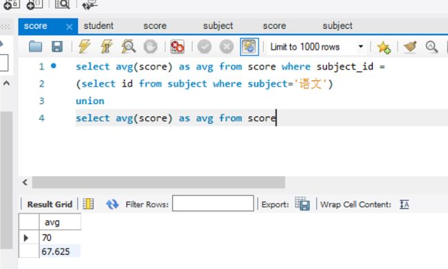Click the left arrow of the horizontal scrollbar
This screenshot has height=269, width=448.
[x=25, y=182]
